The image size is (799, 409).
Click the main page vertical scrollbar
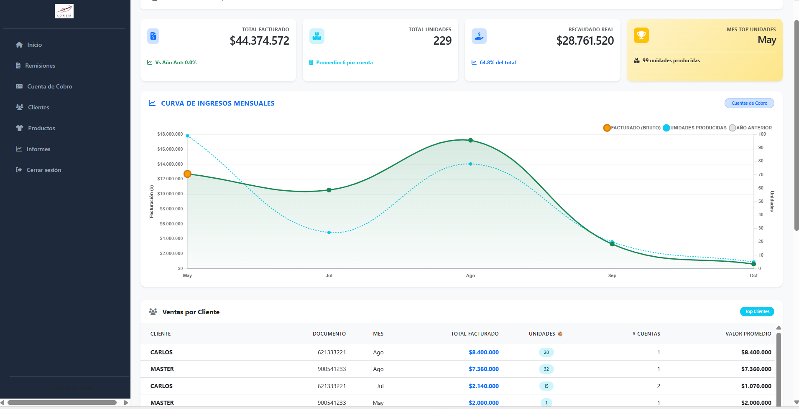pos(796,125)
